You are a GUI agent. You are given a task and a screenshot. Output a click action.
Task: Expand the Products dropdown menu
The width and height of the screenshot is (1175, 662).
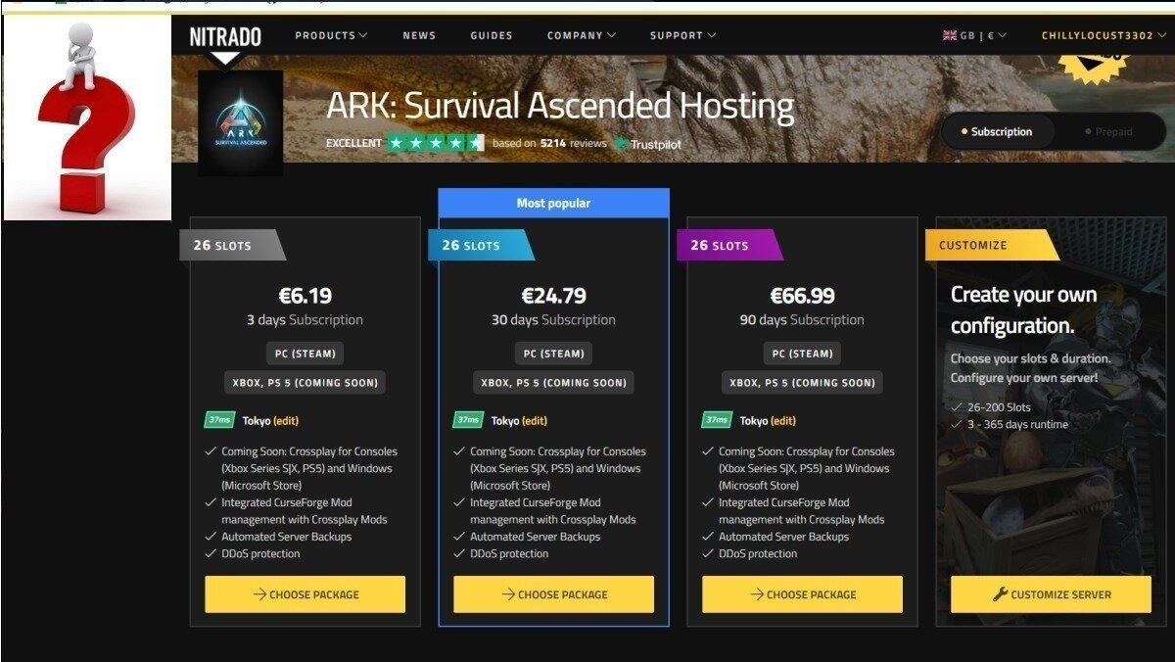(330, 35)
